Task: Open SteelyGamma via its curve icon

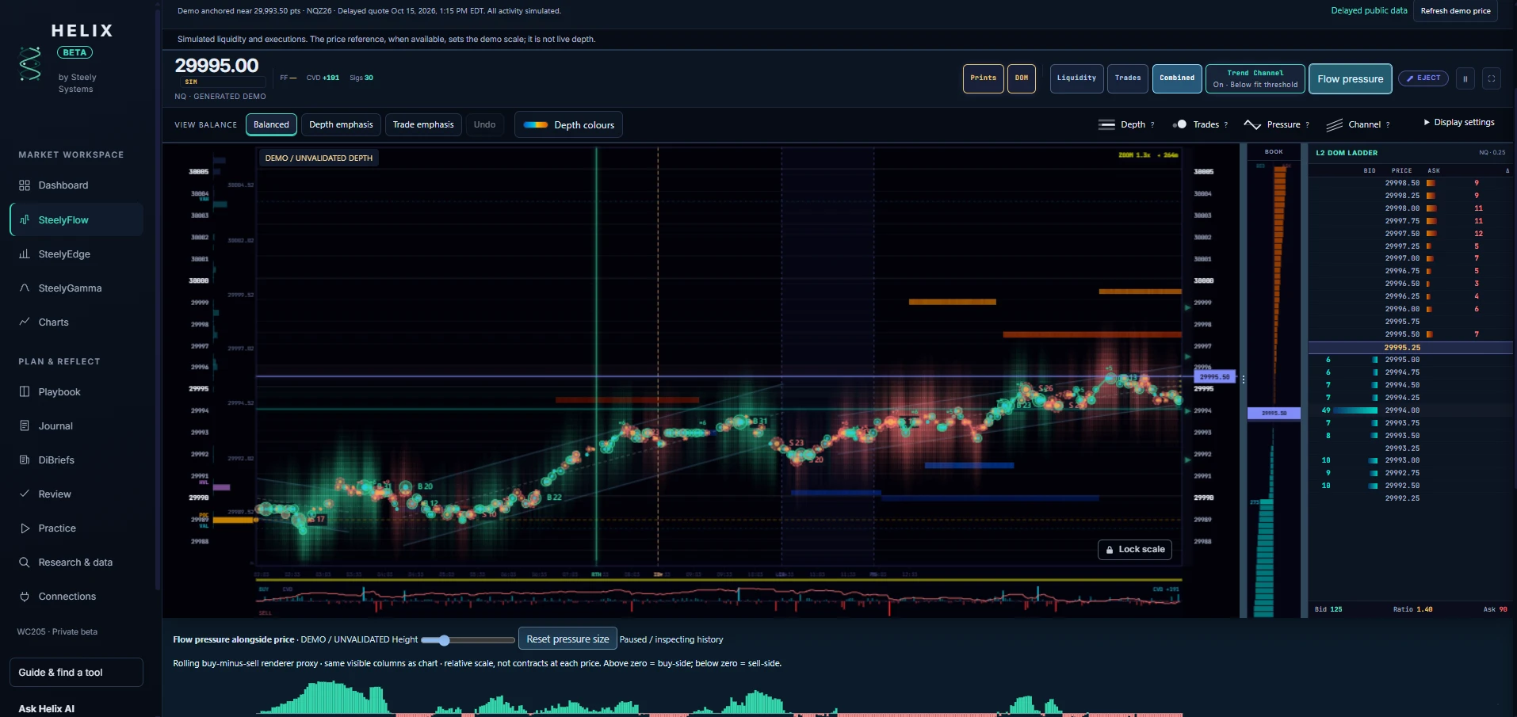Action: click(25, 288)
